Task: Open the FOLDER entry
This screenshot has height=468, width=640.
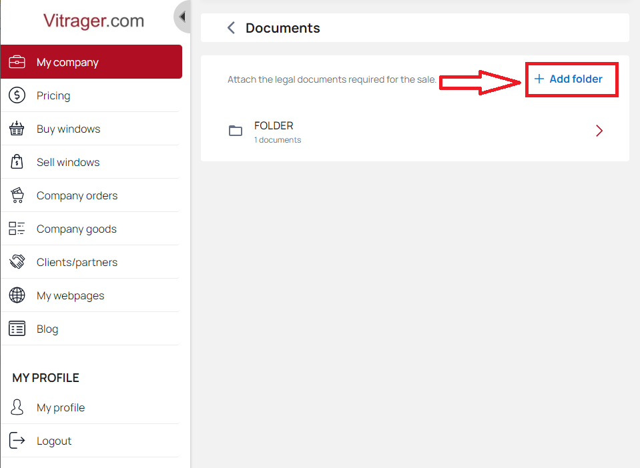Action: [x=415, y=131]
